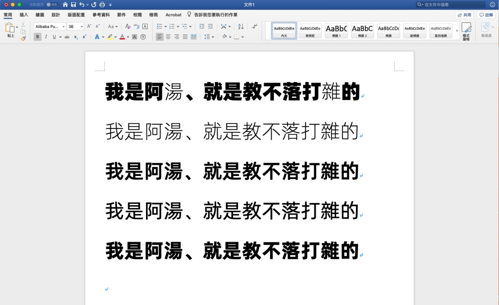499x305 pixels.
Task: Switch to 繪圖 tab
Action: 40,15
